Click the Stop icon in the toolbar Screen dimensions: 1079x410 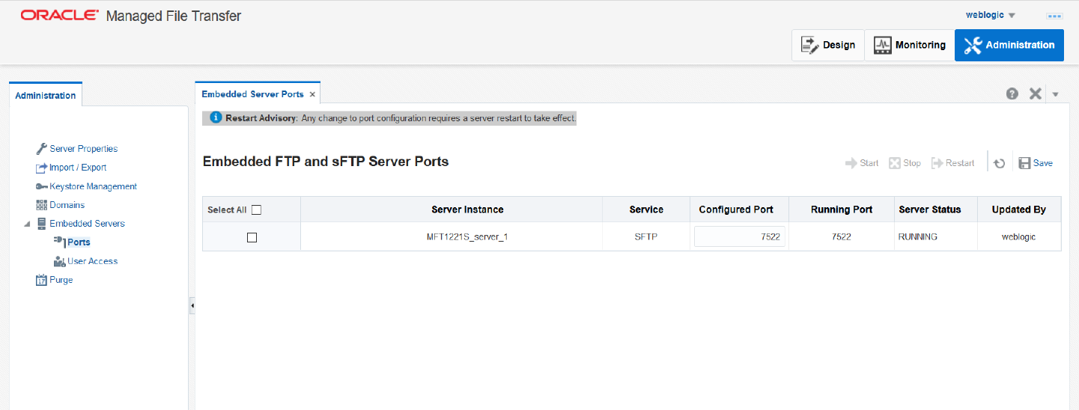pos(895,163)
